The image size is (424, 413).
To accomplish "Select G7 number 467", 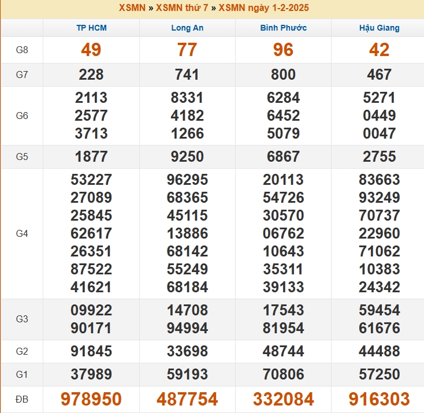I will pyautogui.click(x=379, y=75).
